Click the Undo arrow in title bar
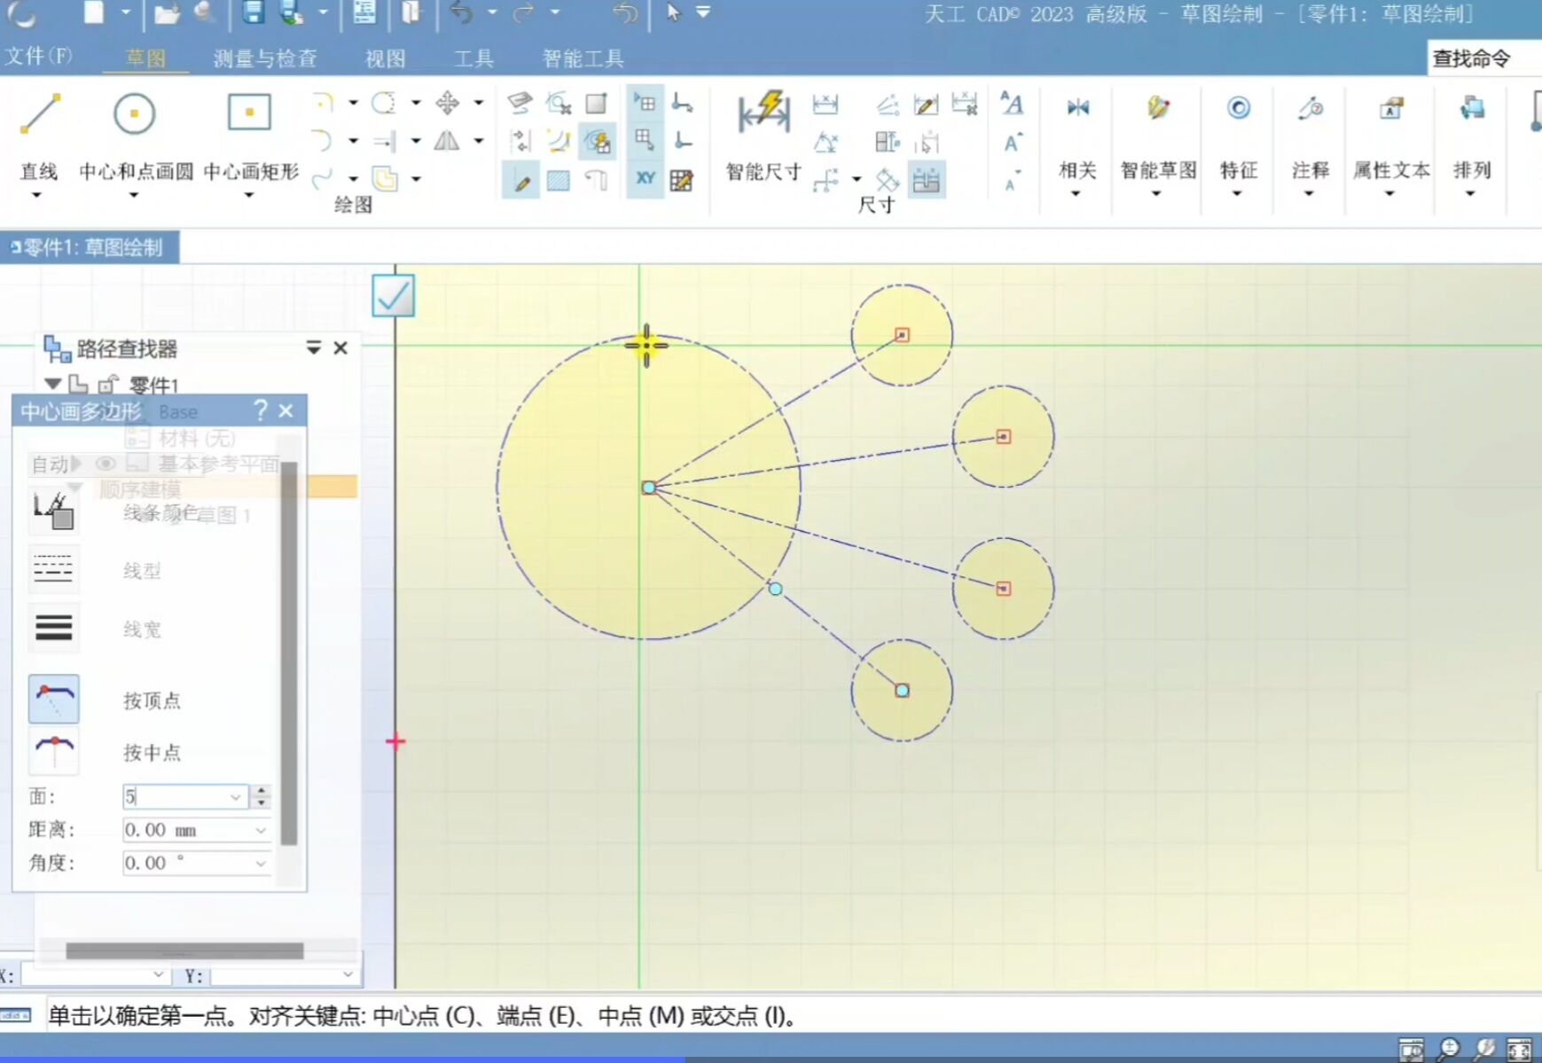Viewport: 1542px width, 1063px height. pyautogui.click(x=461, y=12)
